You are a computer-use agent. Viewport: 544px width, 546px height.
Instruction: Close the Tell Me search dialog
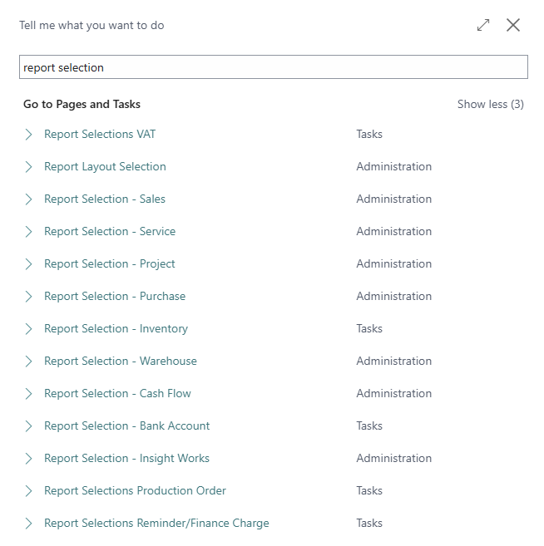[x=513, y=25]
